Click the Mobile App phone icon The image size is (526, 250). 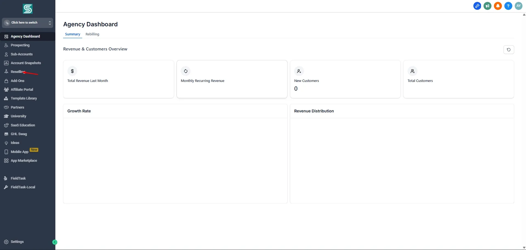[6, 152]
